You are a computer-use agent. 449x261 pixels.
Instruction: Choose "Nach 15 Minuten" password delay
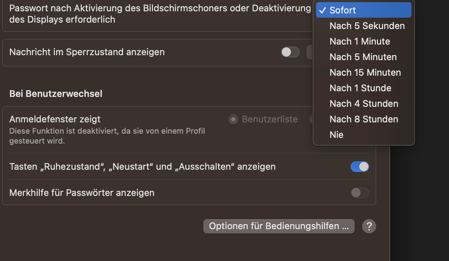coord(365,72)
